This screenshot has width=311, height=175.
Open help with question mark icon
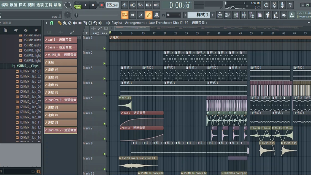pyautogui.click(x=290, y=5)
